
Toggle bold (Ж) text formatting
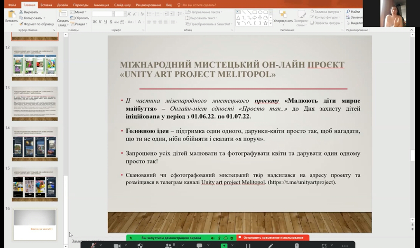[94, 22]
